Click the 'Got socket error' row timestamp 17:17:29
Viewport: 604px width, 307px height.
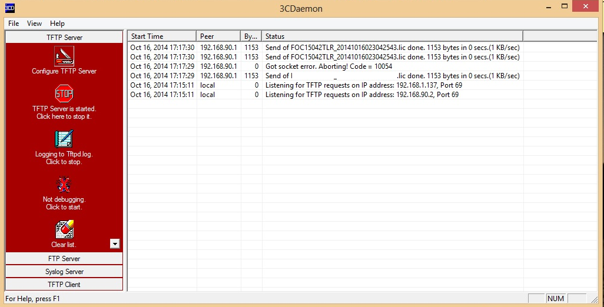(162, 66)
